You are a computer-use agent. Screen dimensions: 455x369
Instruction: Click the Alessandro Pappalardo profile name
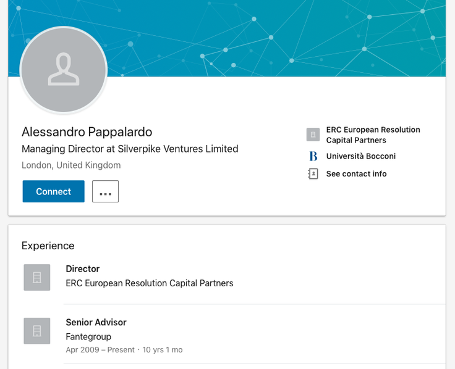pos(87,132)
